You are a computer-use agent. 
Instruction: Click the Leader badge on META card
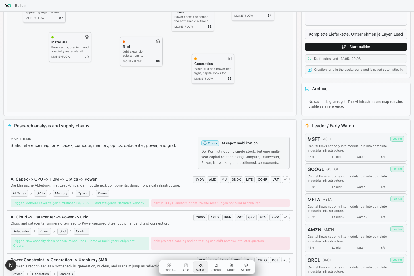point(397,199)
